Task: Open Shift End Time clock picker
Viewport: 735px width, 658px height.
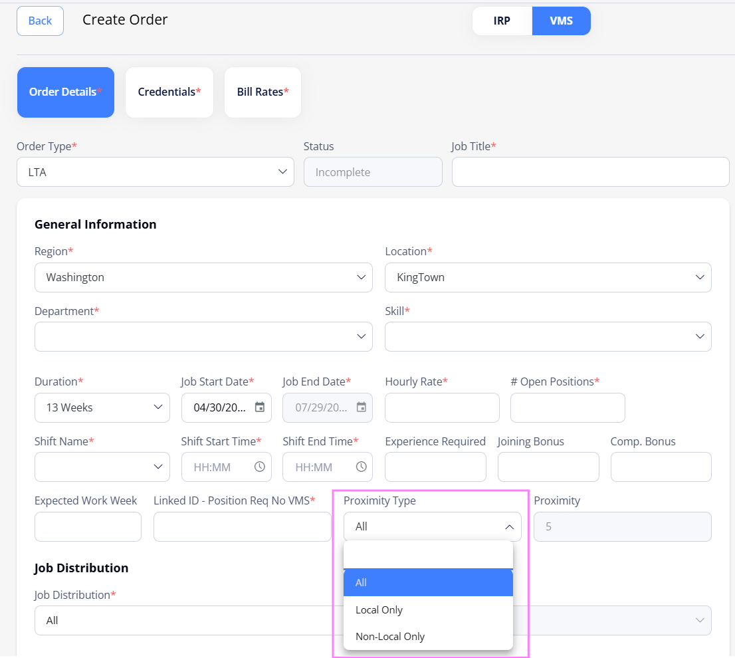Action: pyautogui.click(x=361, y=467)
